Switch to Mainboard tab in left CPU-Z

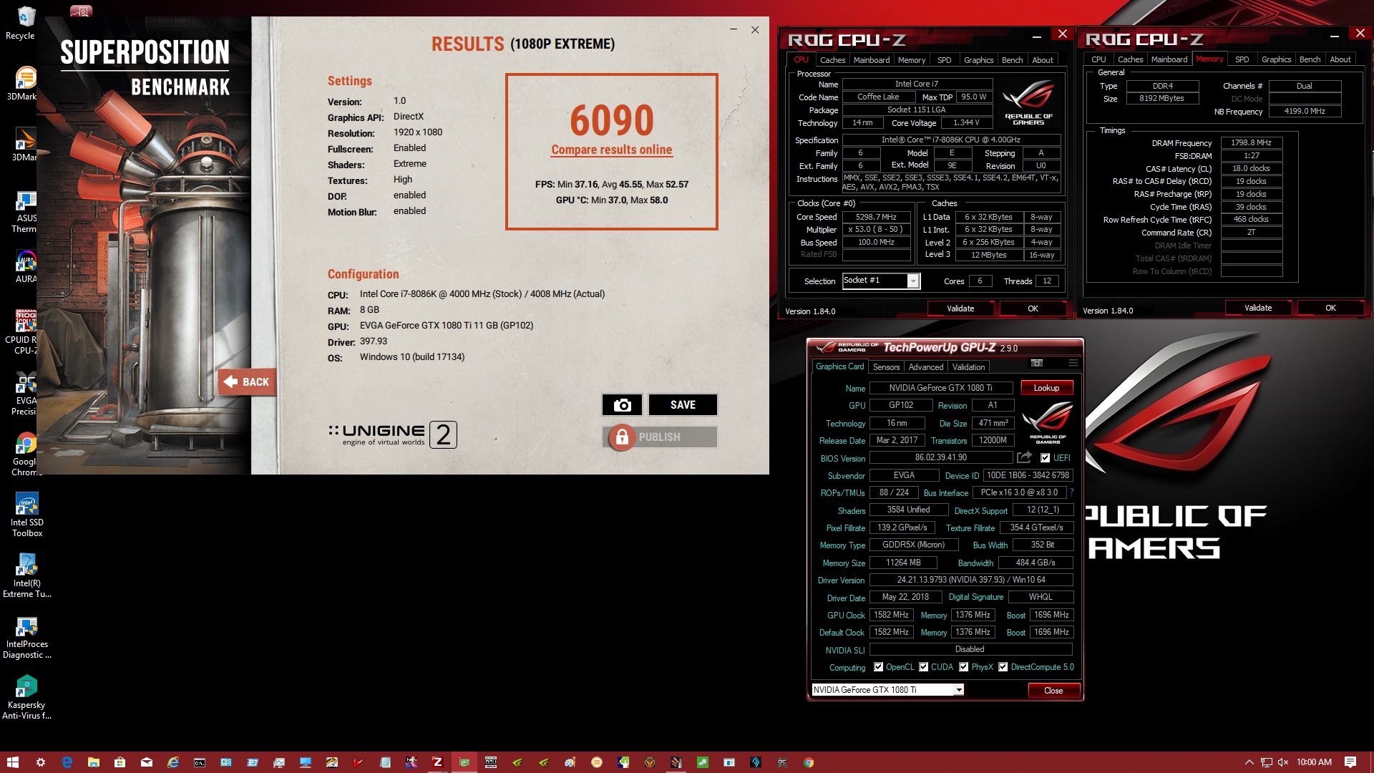(x=872, y=60)
